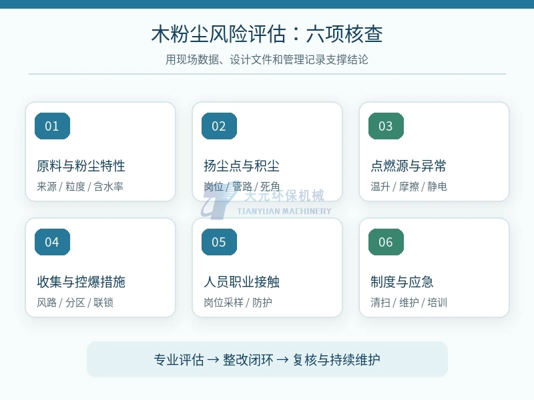Viewport: 534px width, 400px height.
Task: Select the heading 人员职业接触
Action: pyautogui.click(x=242, y=282)
